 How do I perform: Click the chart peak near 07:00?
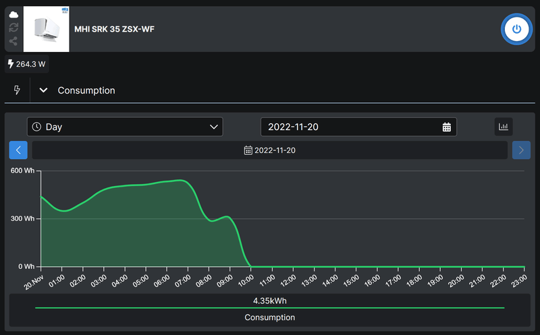[x=181, y=181]
